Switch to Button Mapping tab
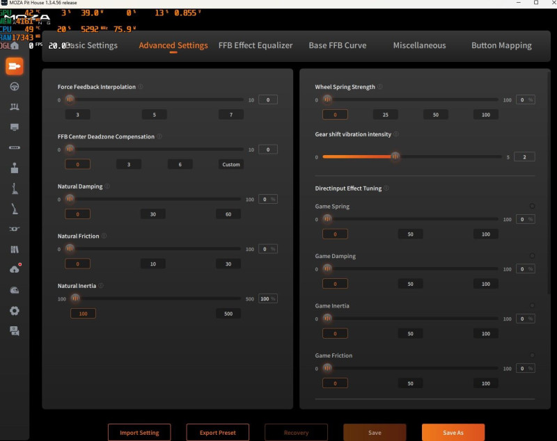The image size is (557, 441). point(501,45)
